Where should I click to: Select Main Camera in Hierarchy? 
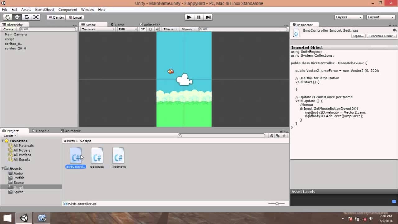16,35
